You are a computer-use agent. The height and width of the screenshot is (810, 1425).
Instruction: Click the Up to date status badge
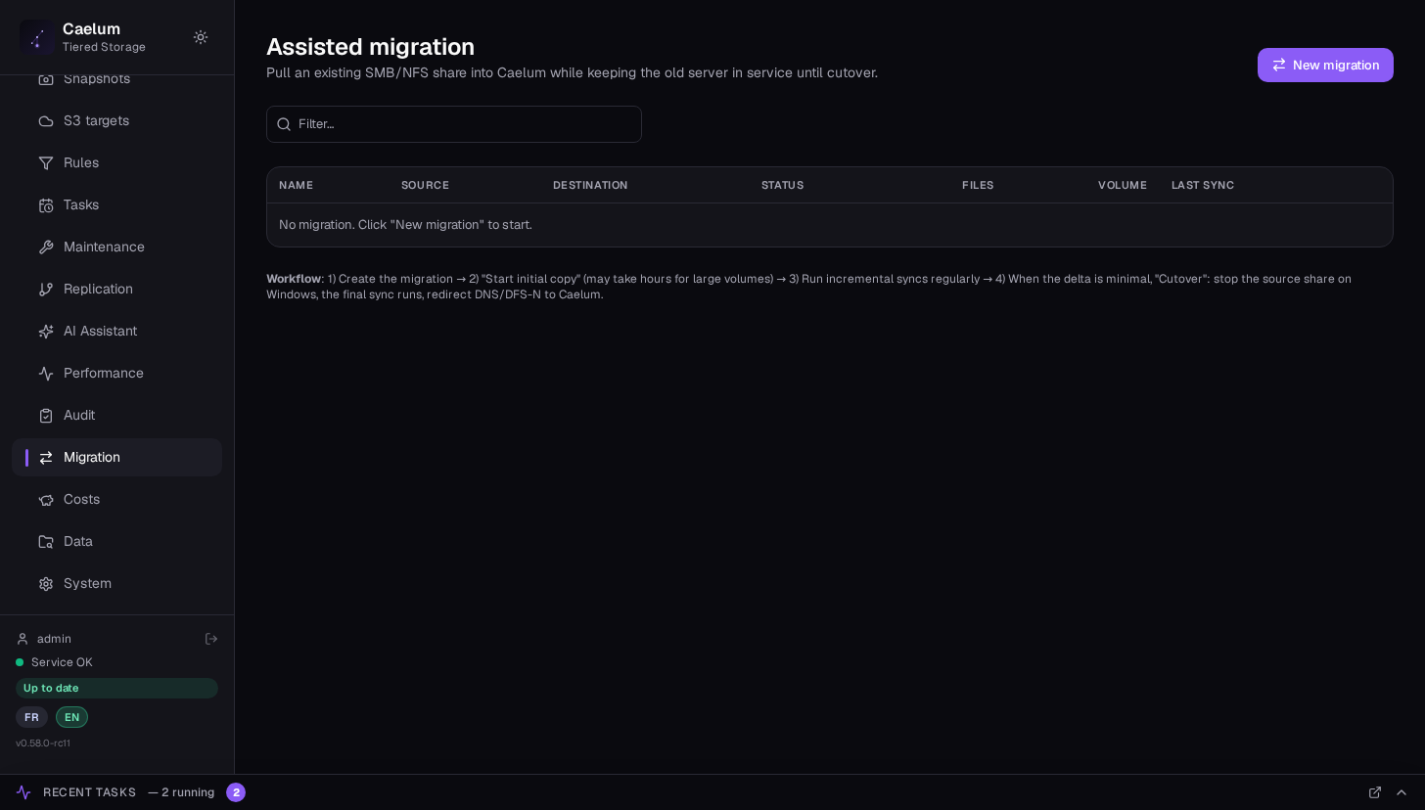click(116, 689)
